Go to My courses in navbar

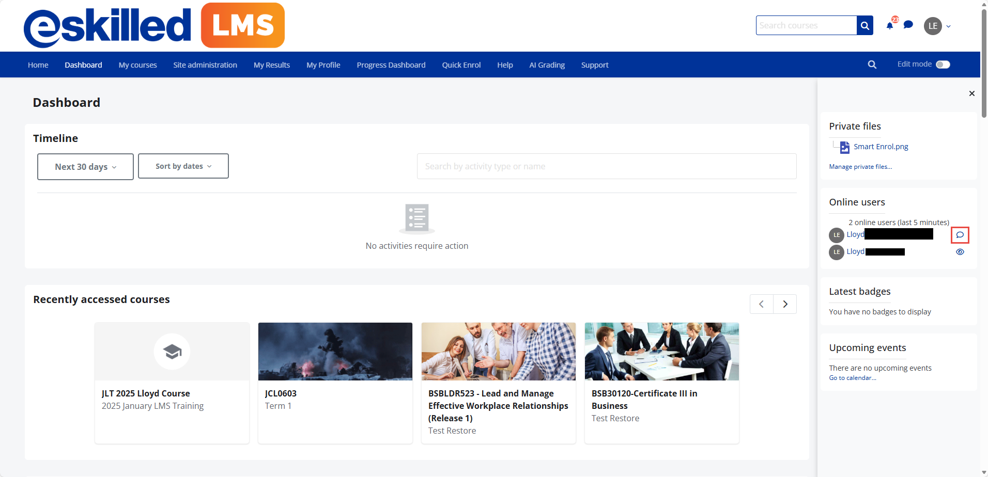137,65
